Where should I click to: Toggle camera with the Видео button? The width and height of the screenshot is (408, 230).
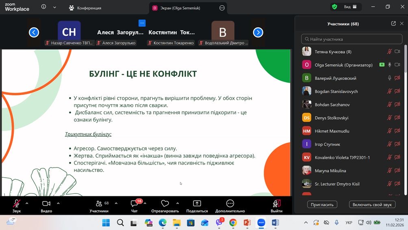pos(46,204)
